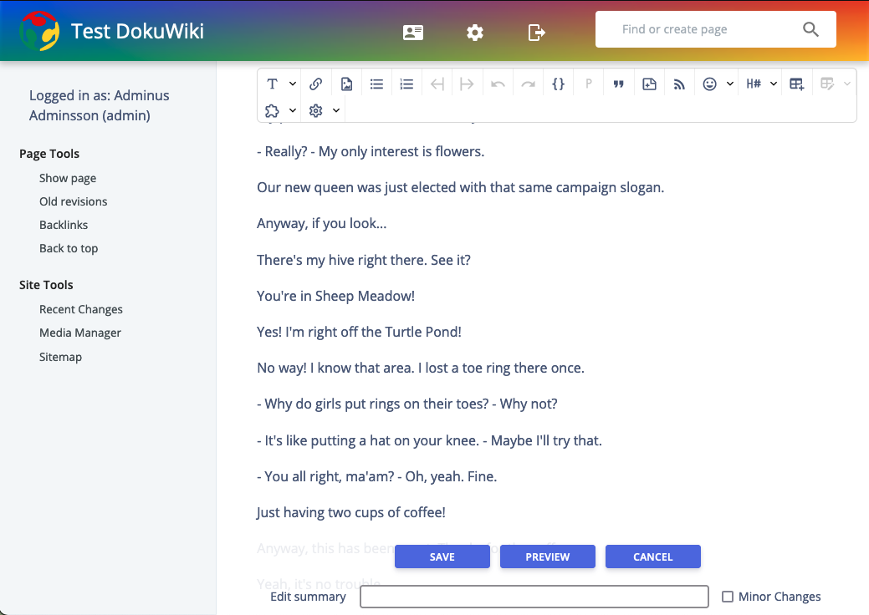Click the insert footnote page-plus icon
Image resolution: width=869 pixels, height=615 pixels.
pyautogui.click(x=649, y=84)
